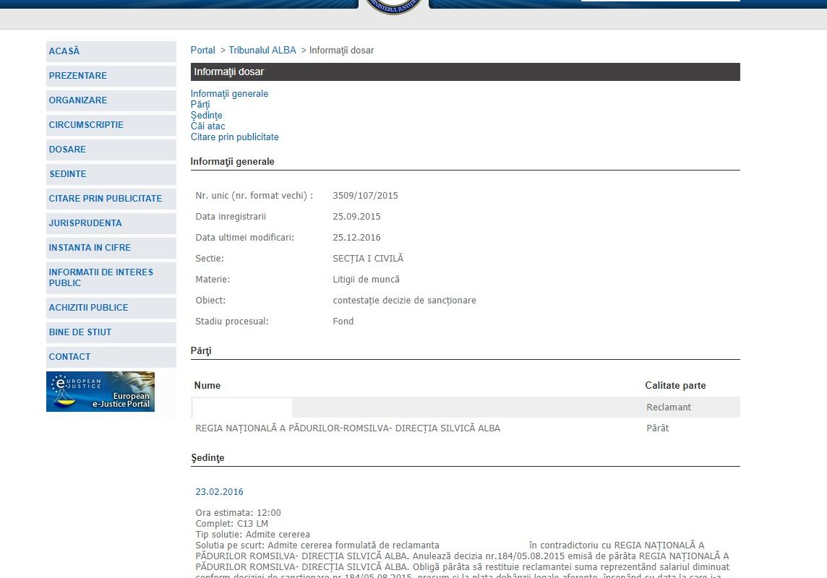This screenshot has height=578, width=827.
Task: Navigate to DOSARE in sidebar
Action: pos(67,150)
